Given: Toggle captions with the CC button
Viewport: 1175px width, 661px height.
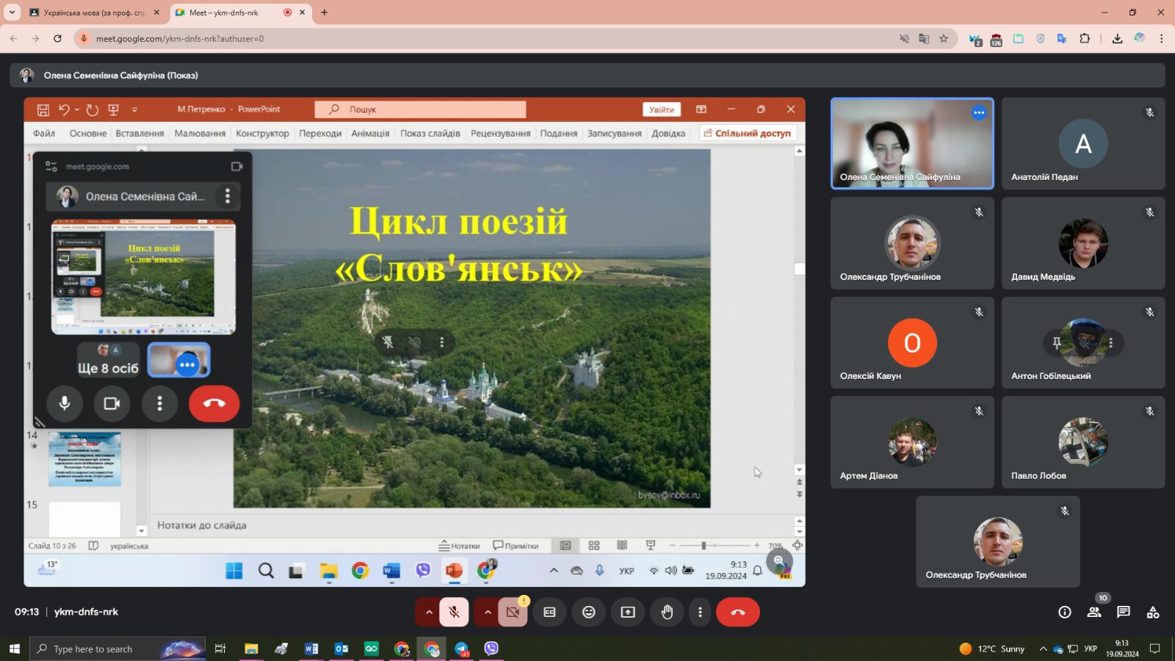Looking at the screenshot, I should coord(549,612).
